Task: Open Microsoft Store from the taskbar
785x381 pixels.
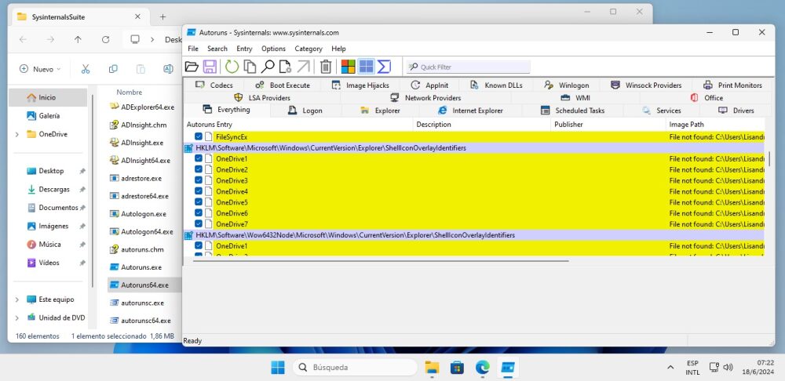Action: pyautogui.click(x=457, y=368)
